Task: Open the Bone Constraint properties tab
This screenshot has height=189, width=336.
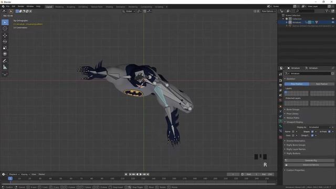Action: (280, 131)
